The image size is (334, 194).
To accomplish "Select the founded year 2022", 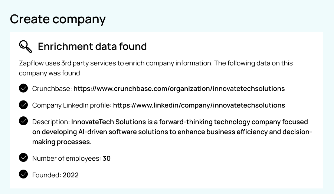I will pyautogui.click(x=71, y=175).
